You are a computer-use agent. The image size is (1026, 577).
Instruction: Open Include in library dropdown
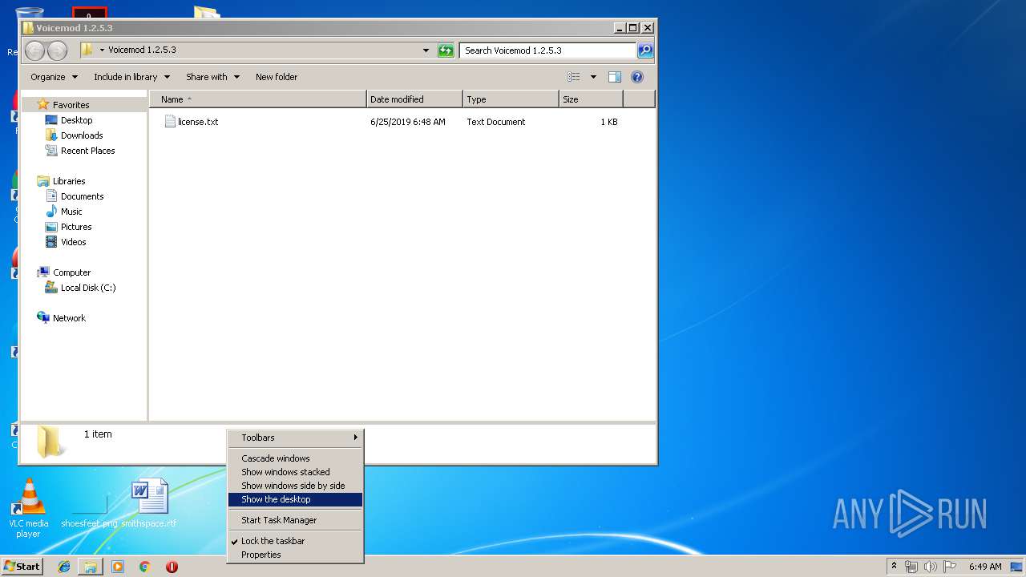tap(132, 77)
